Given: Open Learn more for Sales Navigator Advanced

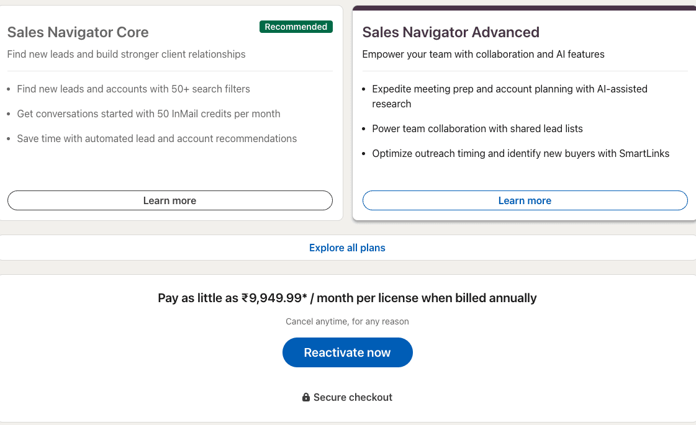Looking at the screenshot, I should 525,200.
